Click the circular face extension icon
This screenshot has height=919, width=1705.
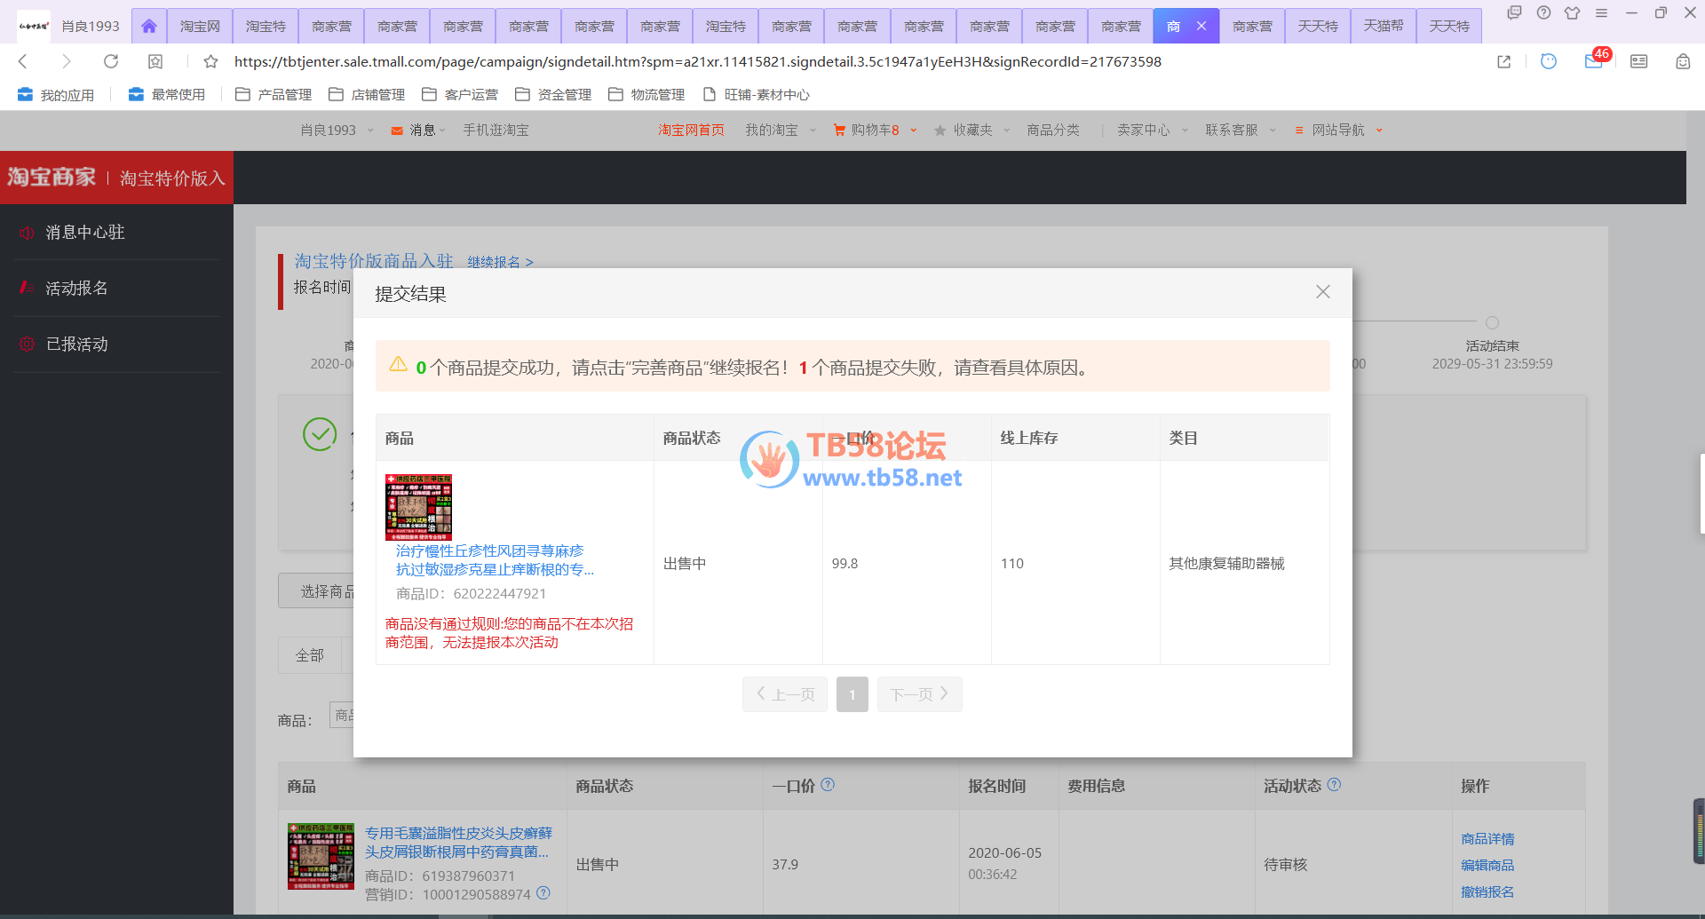(x=1549, y=61)
